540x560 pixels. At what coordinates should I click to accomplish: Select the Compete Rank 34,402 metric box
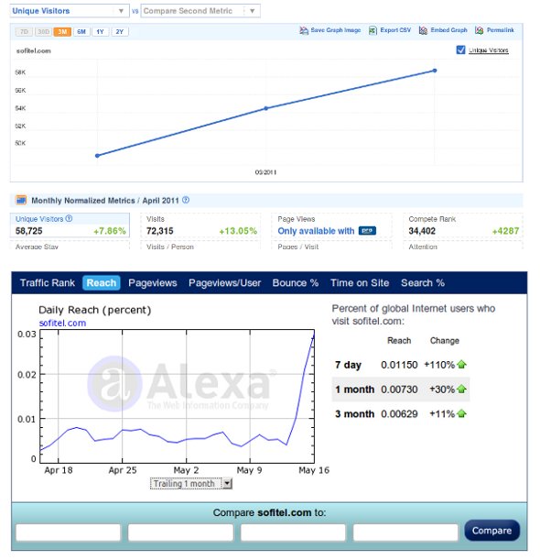click(x=463, y=225)
